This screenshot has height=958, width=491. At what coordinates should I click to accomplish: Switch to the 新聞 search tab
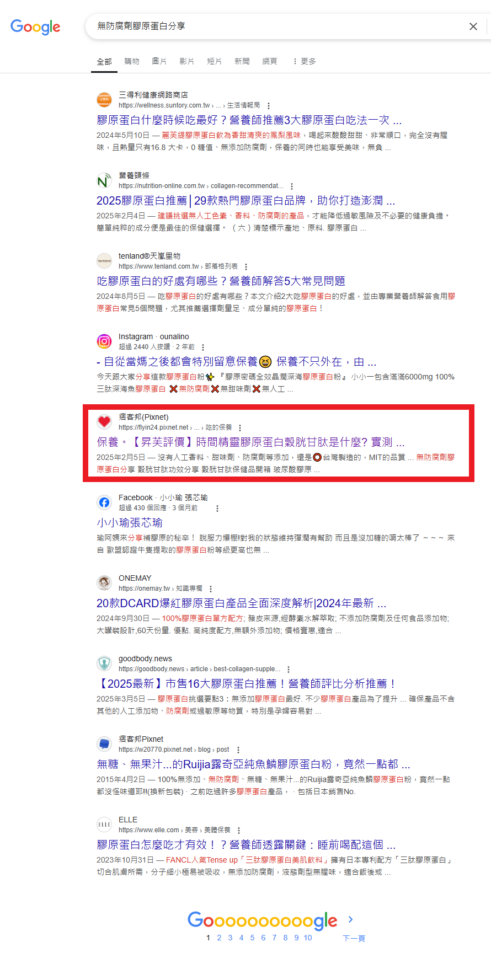coord(242,61)
